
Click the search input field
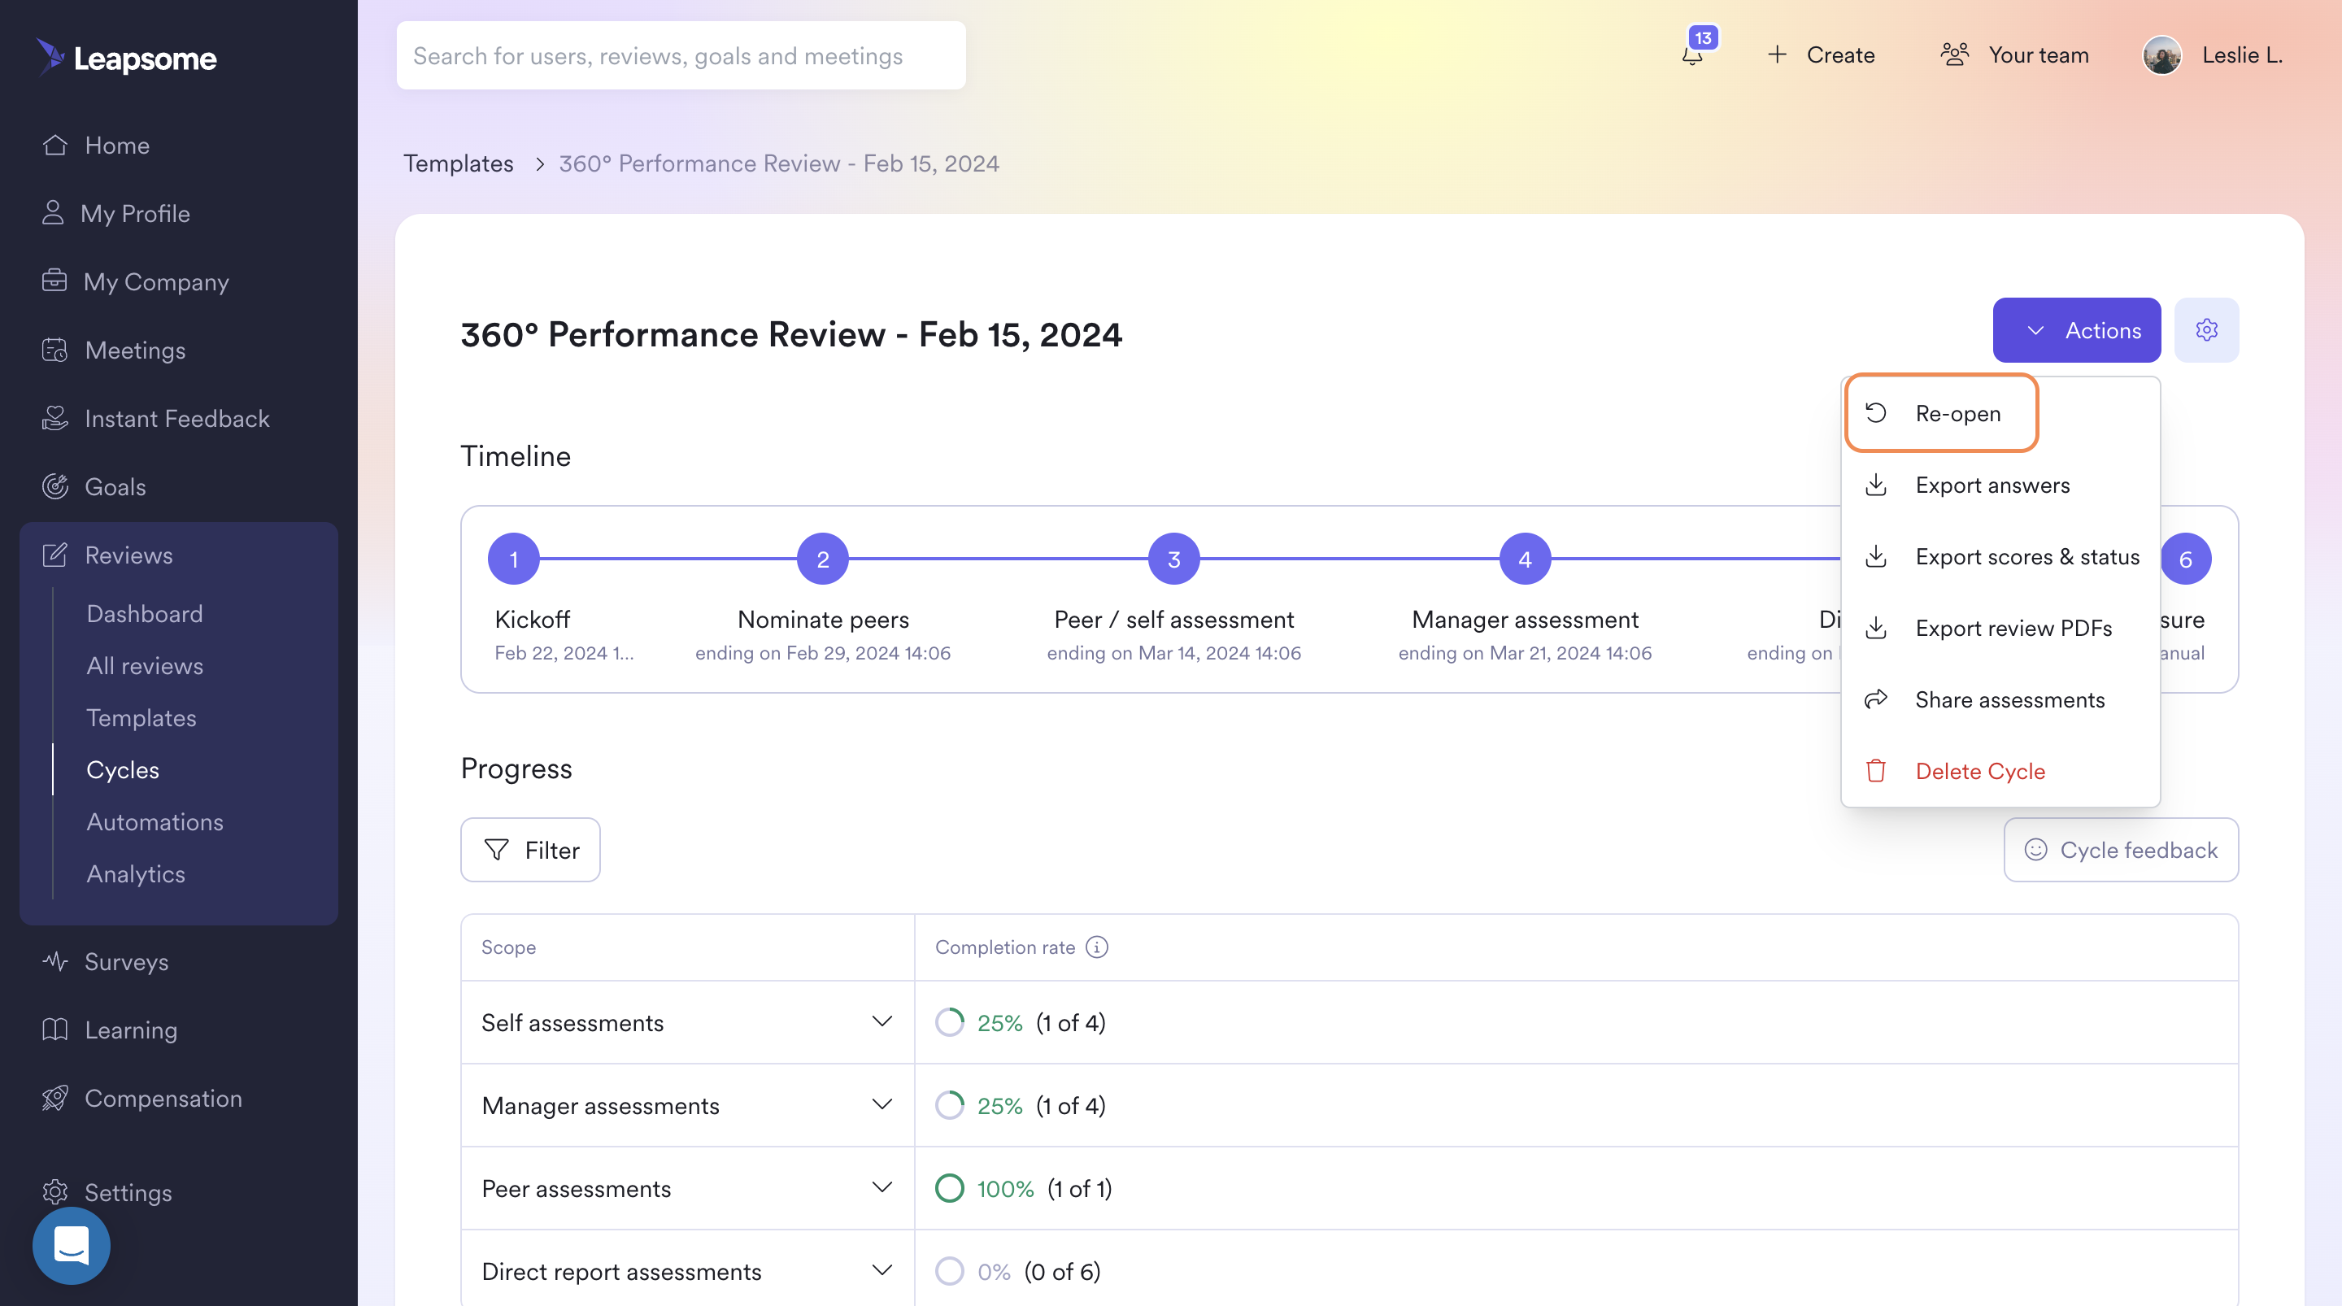point(681,55)
